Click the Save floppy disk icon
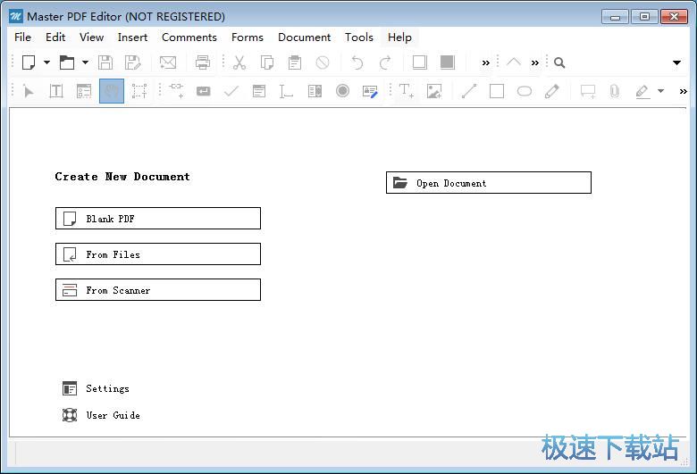This screenshot has height=474, width=697. pos(105,62)
